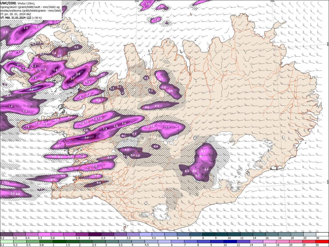329x247 pixels.
Task: Pick the pure red bottom-row swatch above 30
Action: click(322, 242)
